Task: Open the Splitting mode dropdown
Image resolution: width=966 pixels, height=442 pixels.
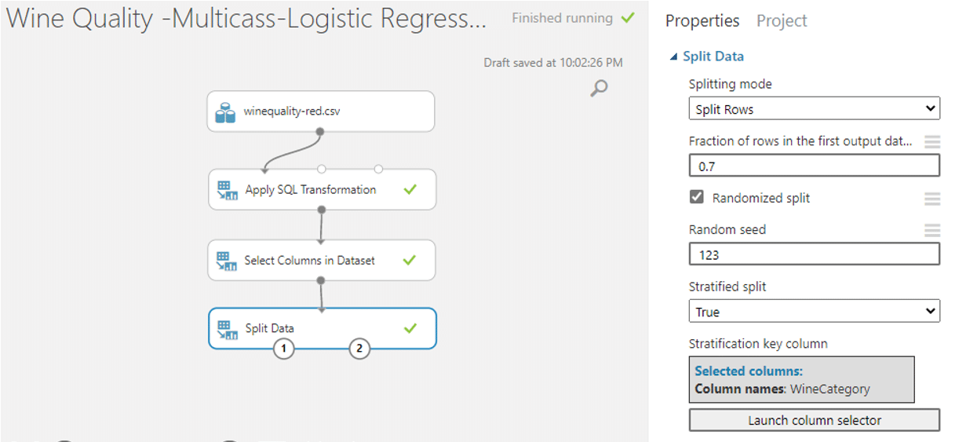Action: [x=814, y=109]
